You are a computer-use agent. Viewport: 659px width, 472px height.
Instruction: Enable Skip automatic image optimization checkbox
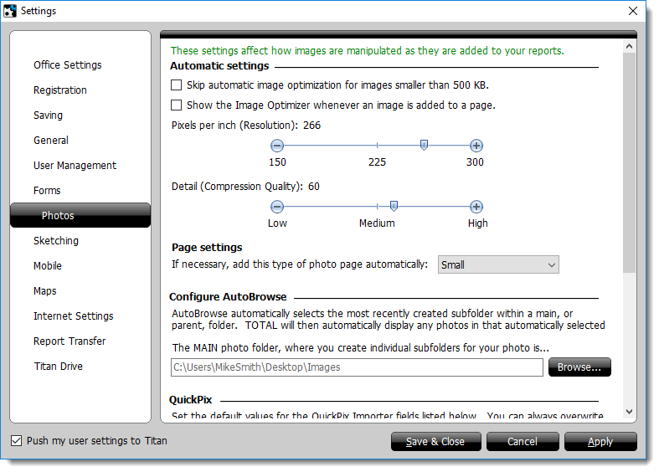click(176, 85)
